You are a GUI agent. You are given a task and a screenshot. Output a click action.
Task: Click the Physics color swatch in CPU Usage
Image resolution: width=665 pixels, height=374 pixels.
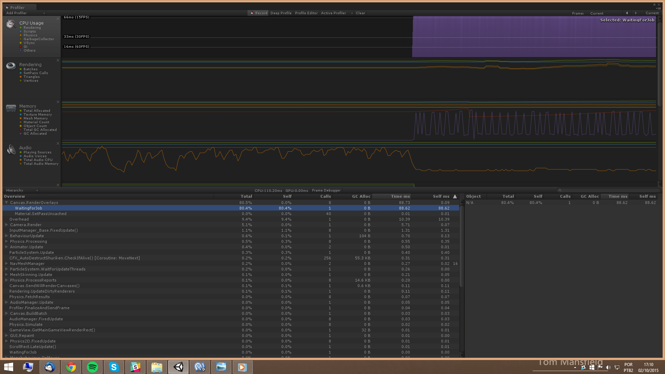21,35
